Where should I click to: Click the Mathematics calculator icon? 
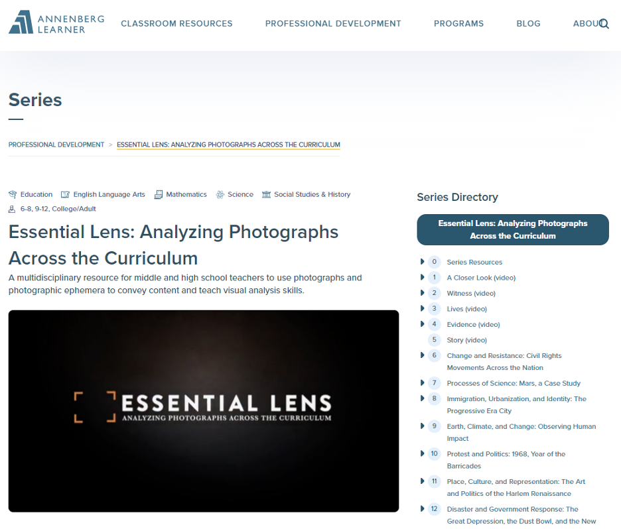pyautogui.click(x=159, y=194)
